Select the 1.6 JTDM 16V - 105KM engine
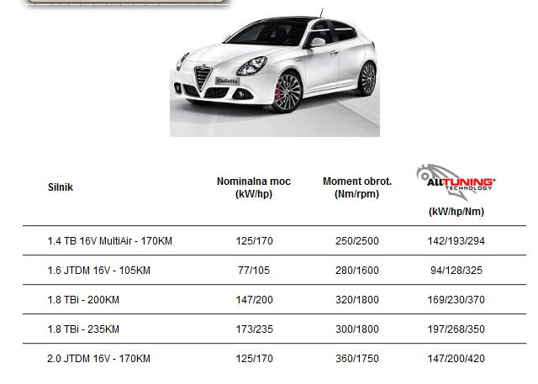The width and height of the screenshot is (538, 384). pyautogui.click(x=99, y=271)
